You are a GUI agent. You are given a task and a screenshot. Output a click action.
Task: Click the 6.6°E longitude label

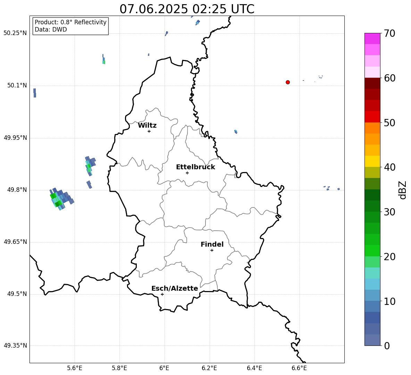(x=299, y=368)
